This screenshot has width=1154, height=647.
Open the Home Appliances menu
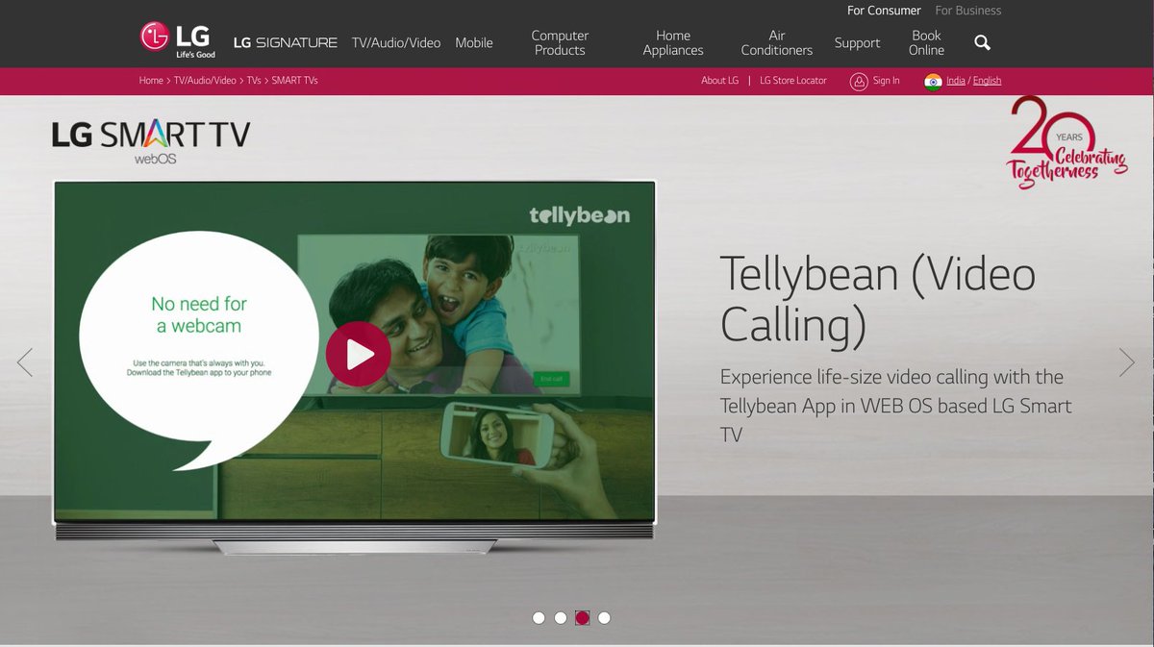coord(673,42)
